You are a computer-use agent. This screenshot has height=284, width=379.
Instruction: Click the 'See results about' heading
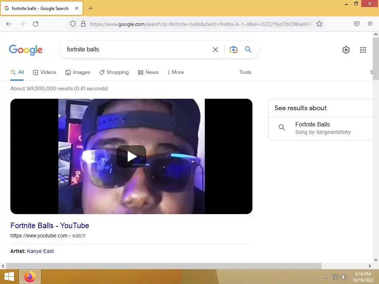click(301, 108)
